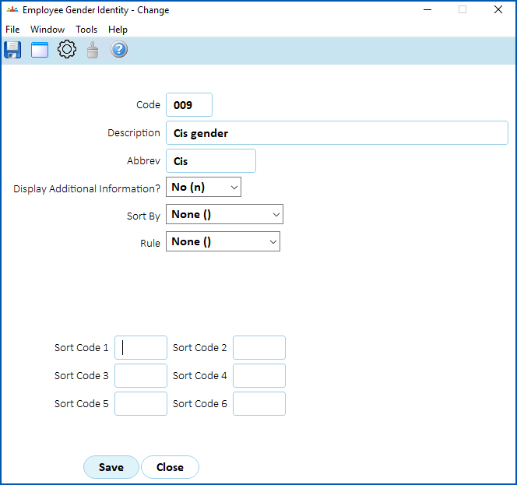Close the window with the X button

point(498,9)
